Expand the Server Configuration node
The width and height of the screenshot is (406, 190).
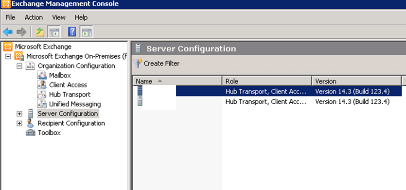point(19,113)
